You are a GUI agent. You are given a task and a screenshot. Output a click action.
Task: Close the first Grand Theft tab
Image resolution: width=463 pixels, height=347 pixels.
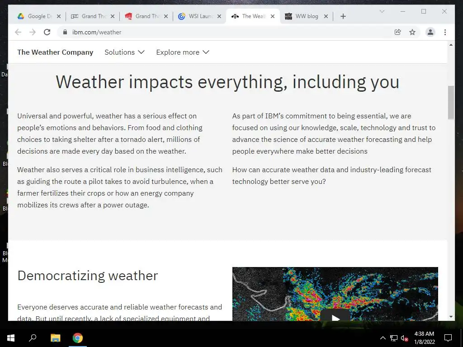pos(113,16)
